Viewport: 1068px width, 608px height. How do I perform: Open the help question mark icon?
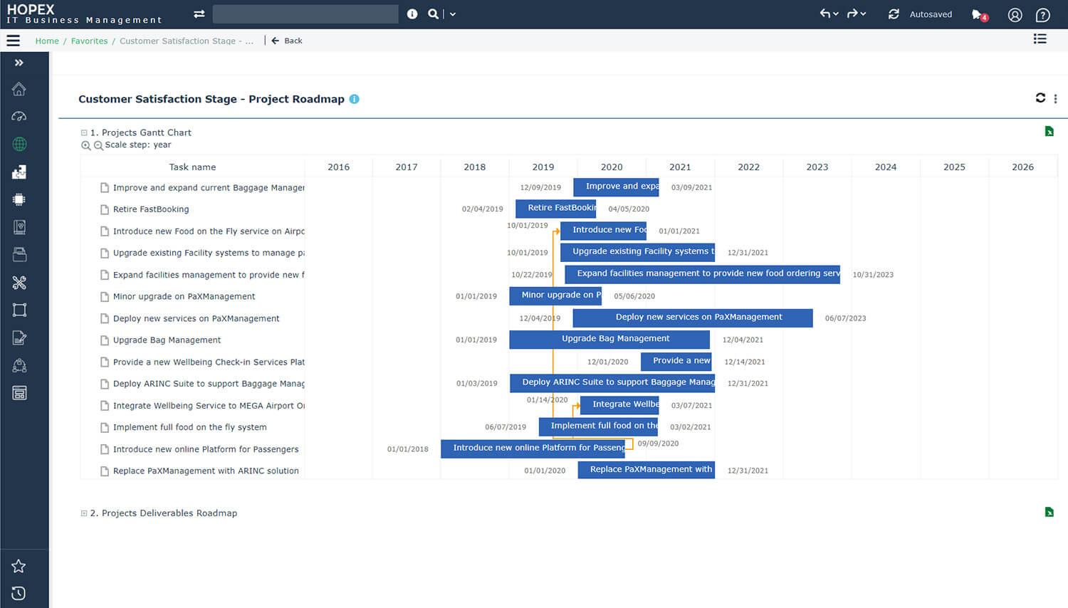[1043, 15]
